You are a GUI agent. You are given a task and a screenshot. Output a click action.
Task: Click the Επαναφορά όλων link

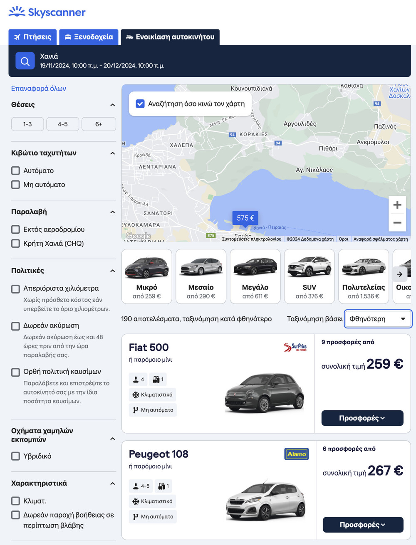click(39, 88)
